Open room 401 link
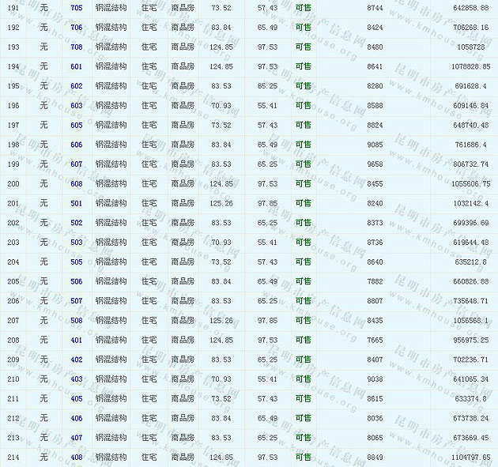Viewport: 498px width, 467px height. tap(76, 340)
